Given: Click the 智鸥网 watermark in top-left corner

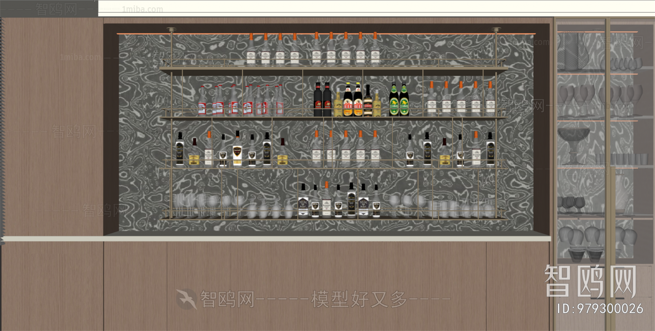Looking at the screenshot, I should pos(56,9).
